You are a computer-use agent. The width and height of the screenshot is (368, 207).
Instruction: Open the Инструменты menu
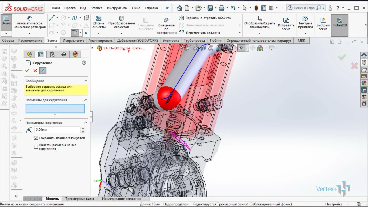[x=117, y=8]
